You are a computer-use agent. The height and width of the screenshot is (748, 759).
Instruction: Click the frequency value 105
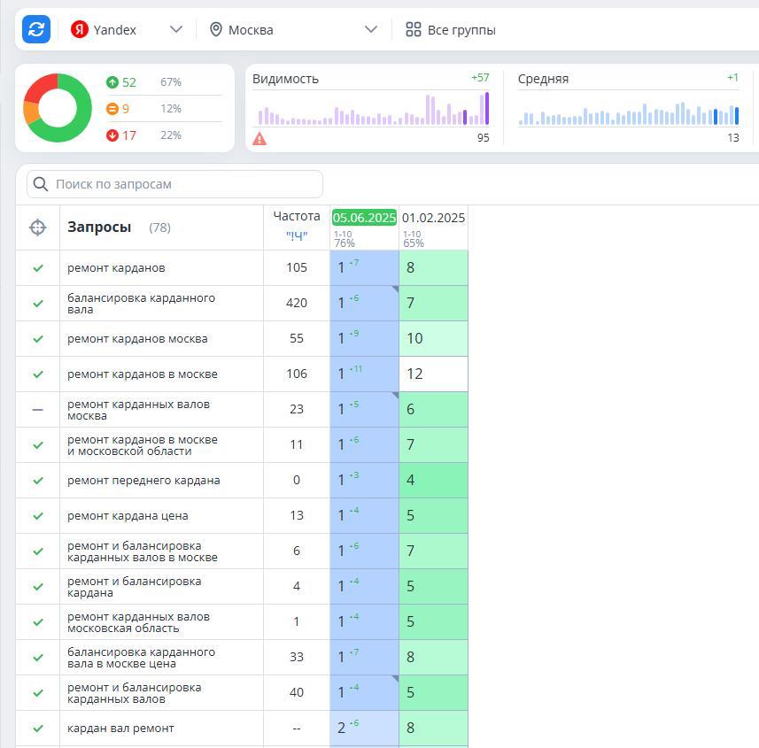click(x=297, y=267)
